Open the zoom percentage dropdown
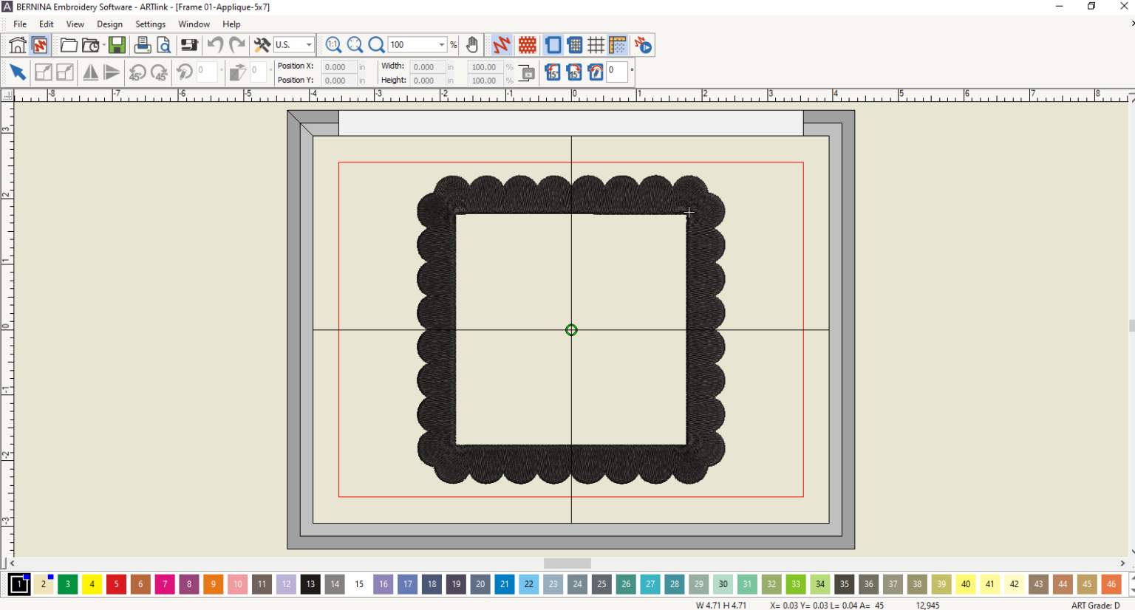1135x610 pixels. pyautogui.click(x=441, y=44)
